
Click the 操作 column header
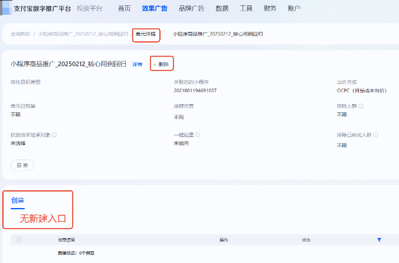224,240
